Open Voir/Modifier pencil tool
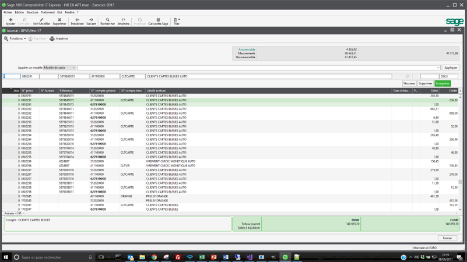Viewport: 467px width, 262px height. (x=41, y=21)
